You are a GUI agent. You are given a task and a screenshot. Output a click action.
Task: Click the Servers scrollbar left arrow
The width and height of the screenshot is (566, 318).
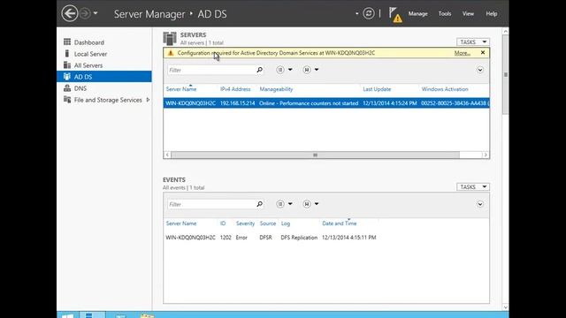point(167,155)
